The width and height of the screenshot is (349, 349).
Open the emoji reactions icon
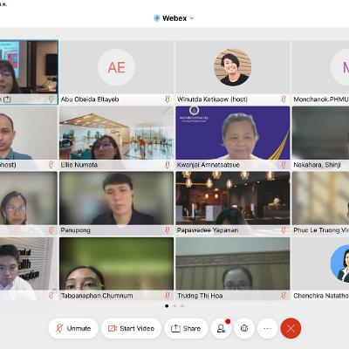point(244,328)
